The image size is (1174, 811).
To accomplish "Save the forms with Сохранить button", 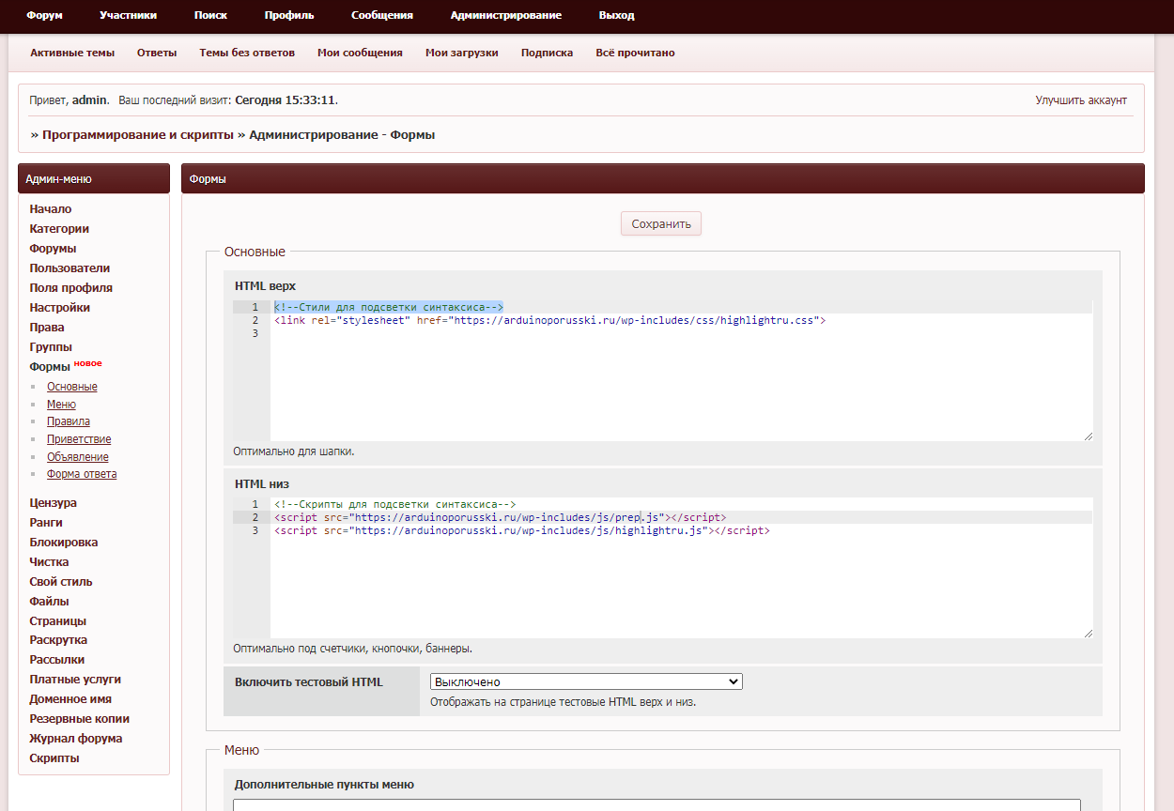I will pos(661,223).
